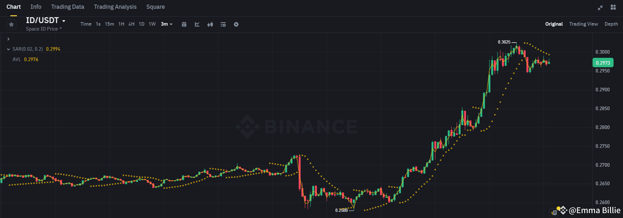Click the collapse chart arrows icon
This screenshot has width=623, height=218.
(600, 7)
